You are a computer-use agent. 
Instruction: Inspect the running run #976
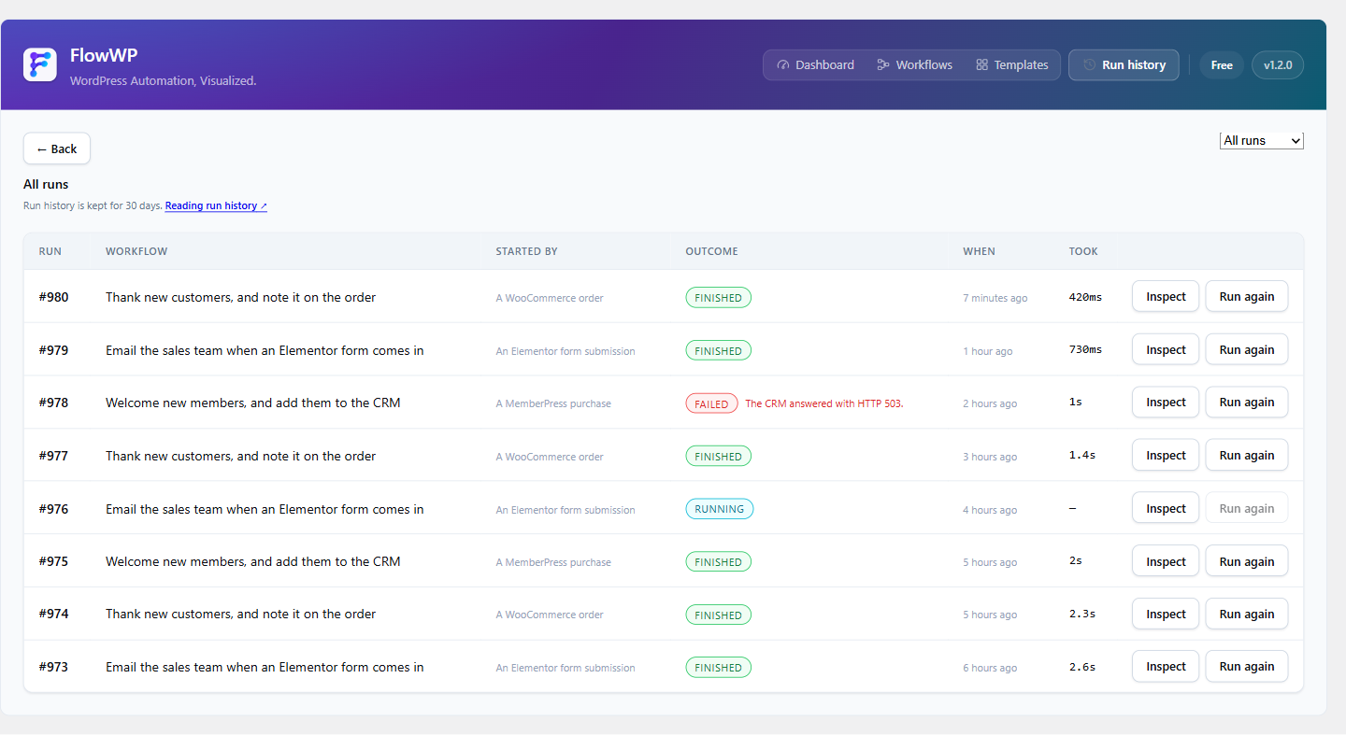click(1166, 509)
